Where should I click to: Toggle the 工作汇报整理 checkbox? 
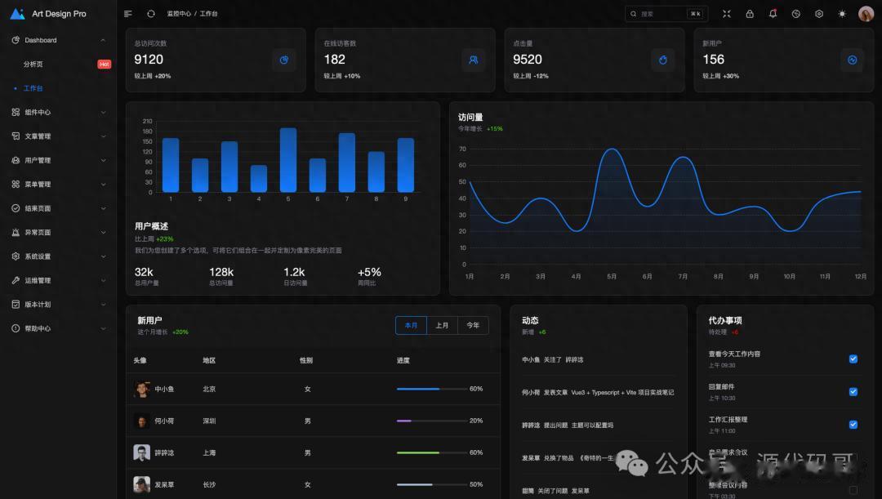tap(853, 424)
